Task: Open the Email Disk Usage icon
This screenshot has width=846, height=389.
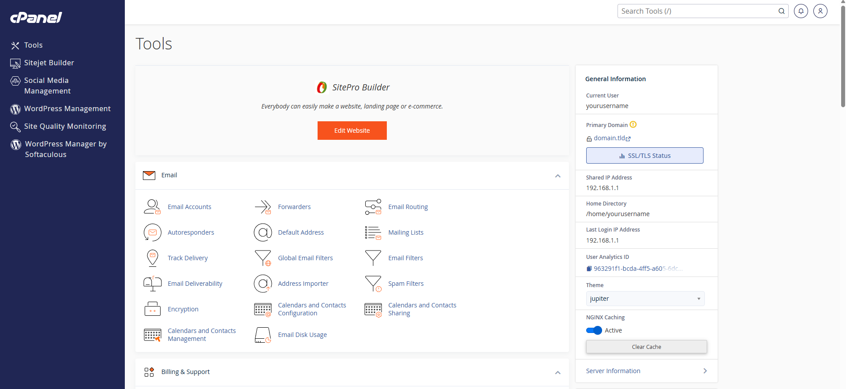Action: 262,335
